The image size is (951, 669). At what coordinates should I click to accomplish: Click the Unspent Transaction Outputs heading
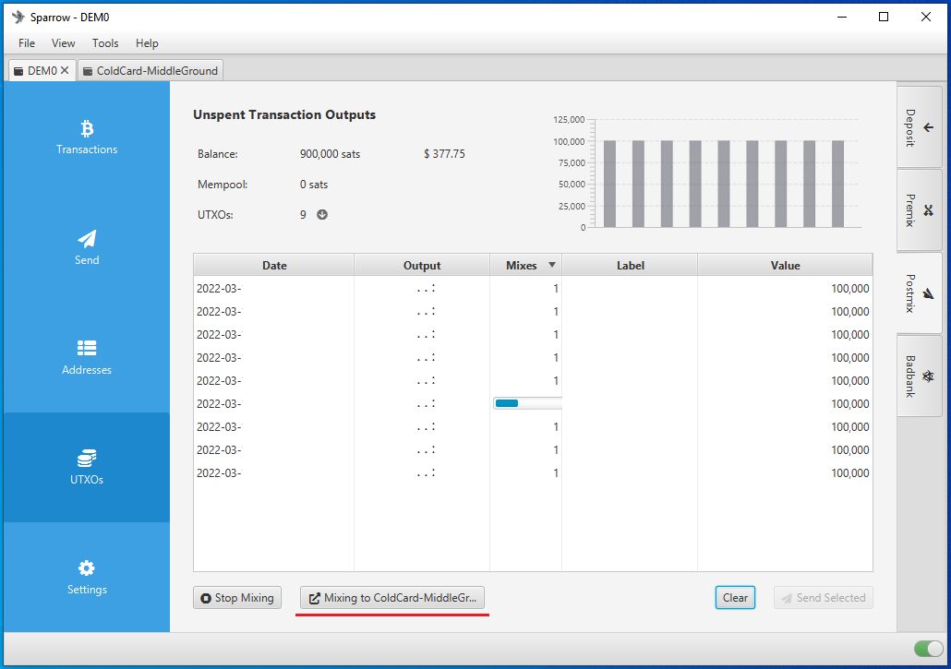pos(284,114)
